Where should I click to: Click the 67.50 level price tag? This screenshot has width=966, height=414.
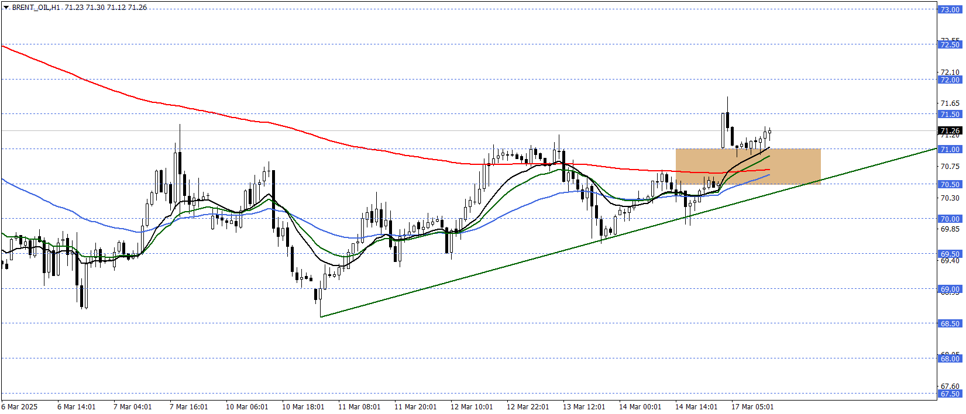pos(950,394)
